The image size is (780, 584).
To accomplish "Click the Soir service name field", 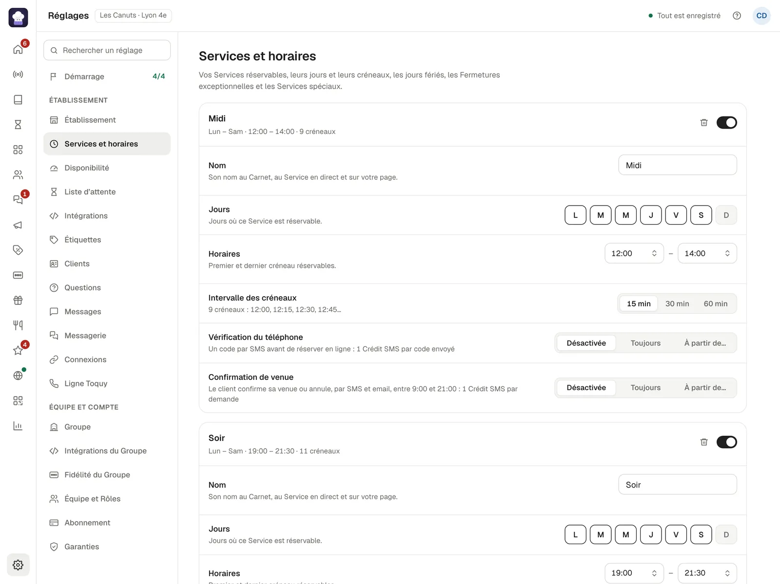I will [x=678, y=485].
